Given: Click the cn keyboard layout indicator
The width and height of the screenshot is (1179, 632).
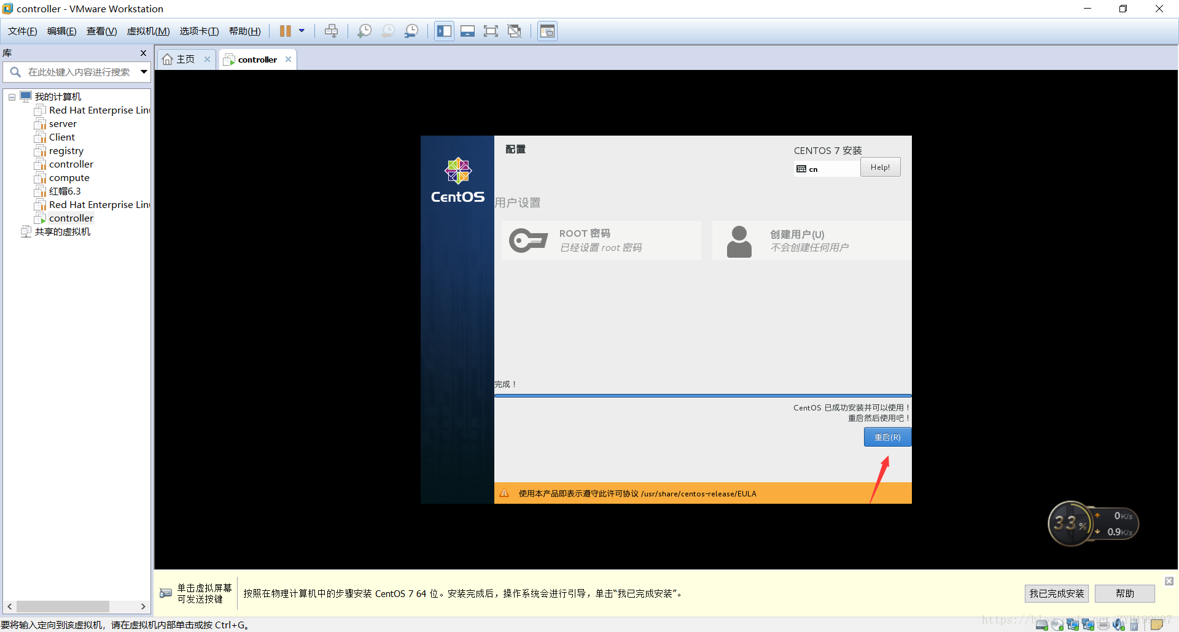Looking at the screenshot, I should [x=826, y=169].
